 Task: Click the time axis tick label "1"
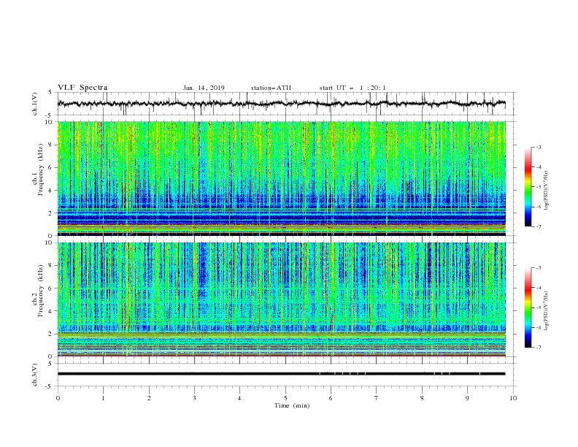click(x=103, y=398)
